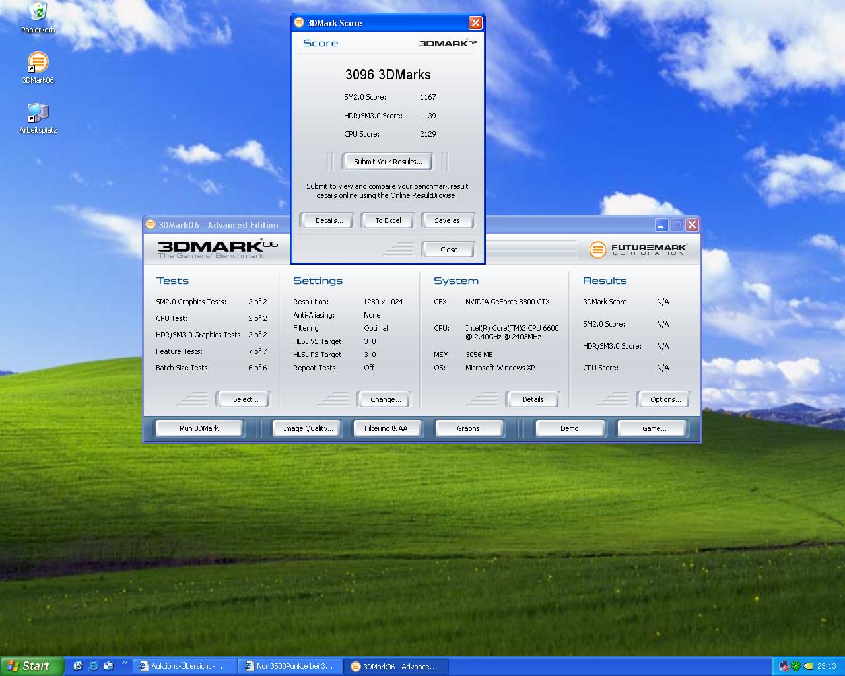Switch to Auktions-Übersicht taskbar window
This screenshot has height=676, width=845.
[186, 667]
